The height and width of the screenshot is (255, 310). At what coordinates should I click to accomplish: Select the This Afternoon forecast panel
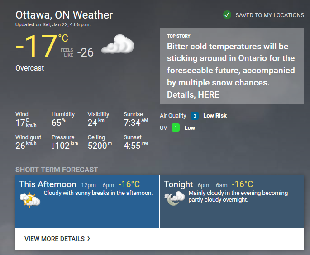tap(87, 202)
